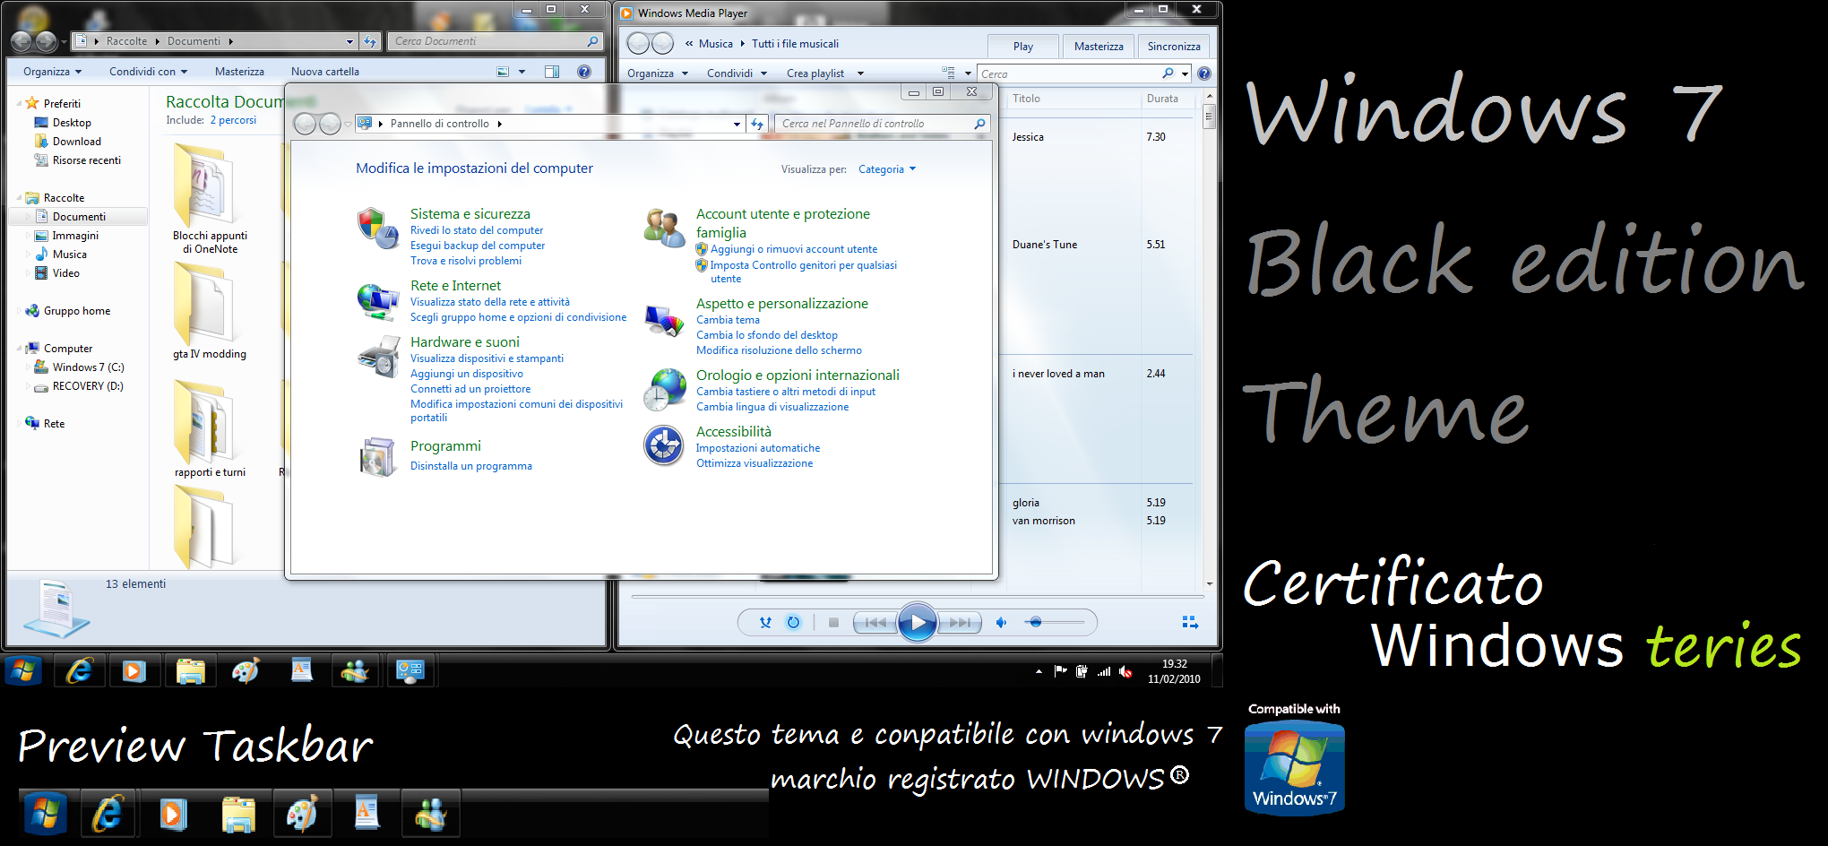Click the Accessibilità icon in Control Panel
The width and height of the screenshot is (1828, 846).
tap(663, 445)
